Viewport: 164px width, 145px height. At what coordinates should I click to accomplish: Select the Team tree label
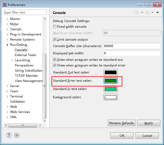(14, 91)
